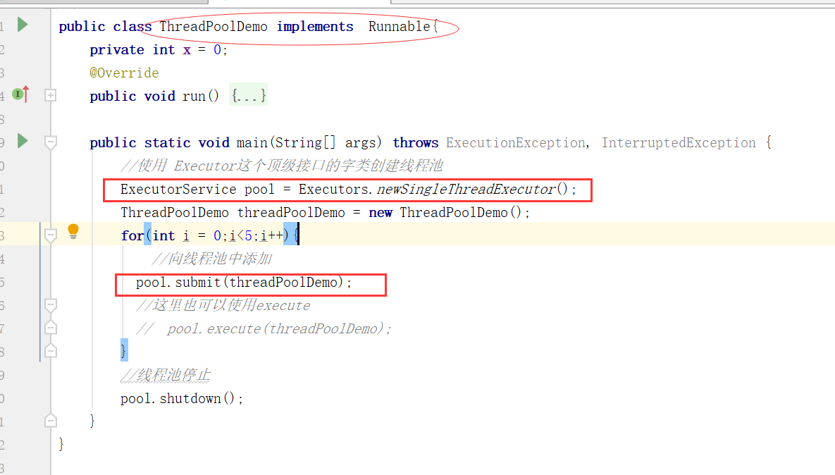Fold comment block starting at '这里也可以使用execute'
The image size is (835, 475).
pos(50,305)
